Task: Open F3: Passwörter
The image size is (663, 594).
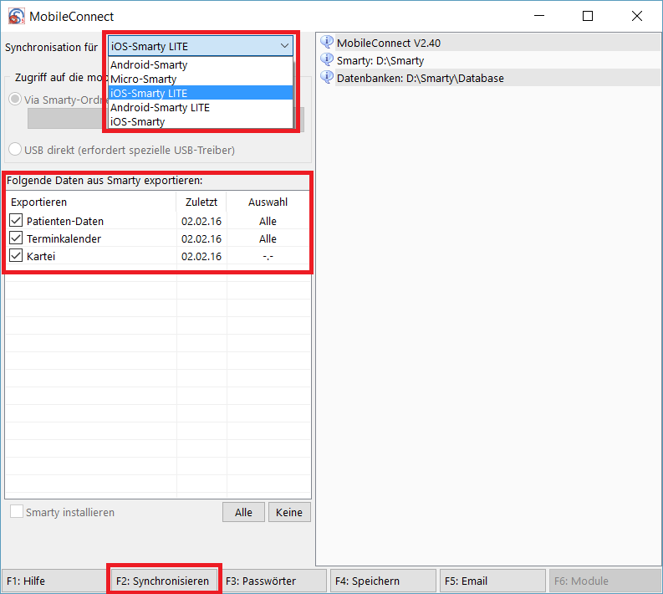Action: tap(273, 581)
